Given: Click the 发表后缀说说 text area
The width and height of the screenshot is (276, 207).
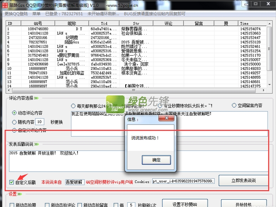Looking at the screenshot, I should (x=139, y=161).
